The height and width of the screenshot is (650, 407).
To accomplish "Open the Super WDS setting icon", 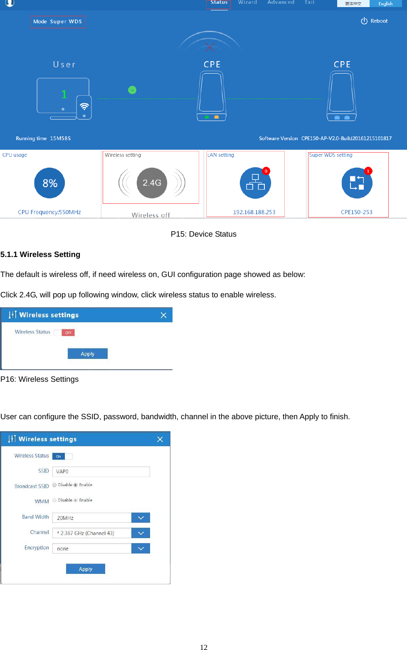I will tap(357, 183).
